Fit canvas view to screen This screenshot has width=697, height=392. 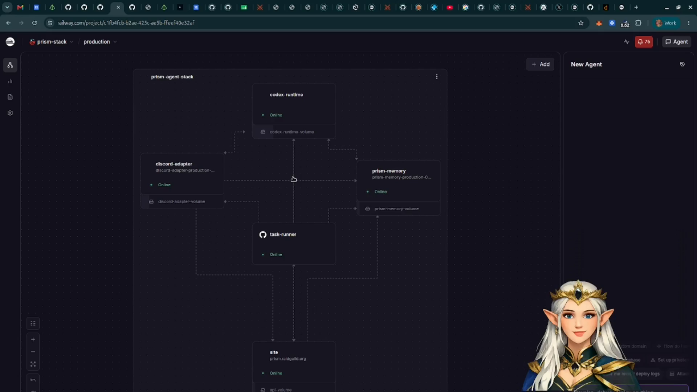click(33, 364)
